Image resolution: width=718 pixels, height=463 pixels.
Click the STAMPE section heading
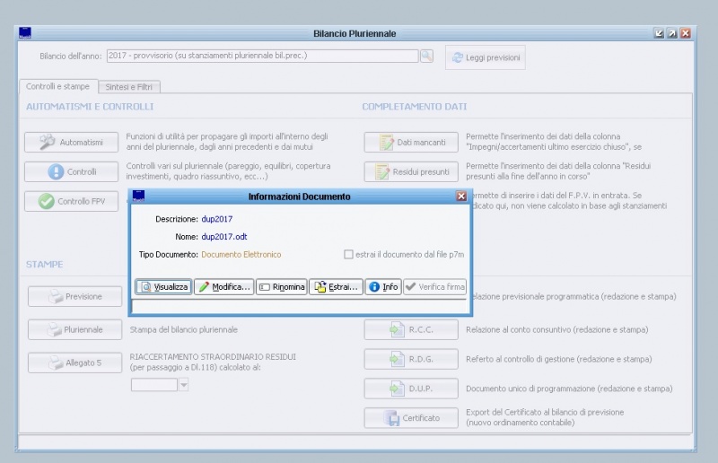point(44,264)
